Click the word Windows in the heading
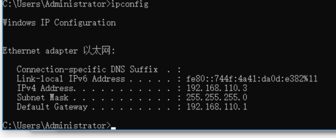Image resolution: width=336 pixels, height=138 pixels. click(19, 23)
